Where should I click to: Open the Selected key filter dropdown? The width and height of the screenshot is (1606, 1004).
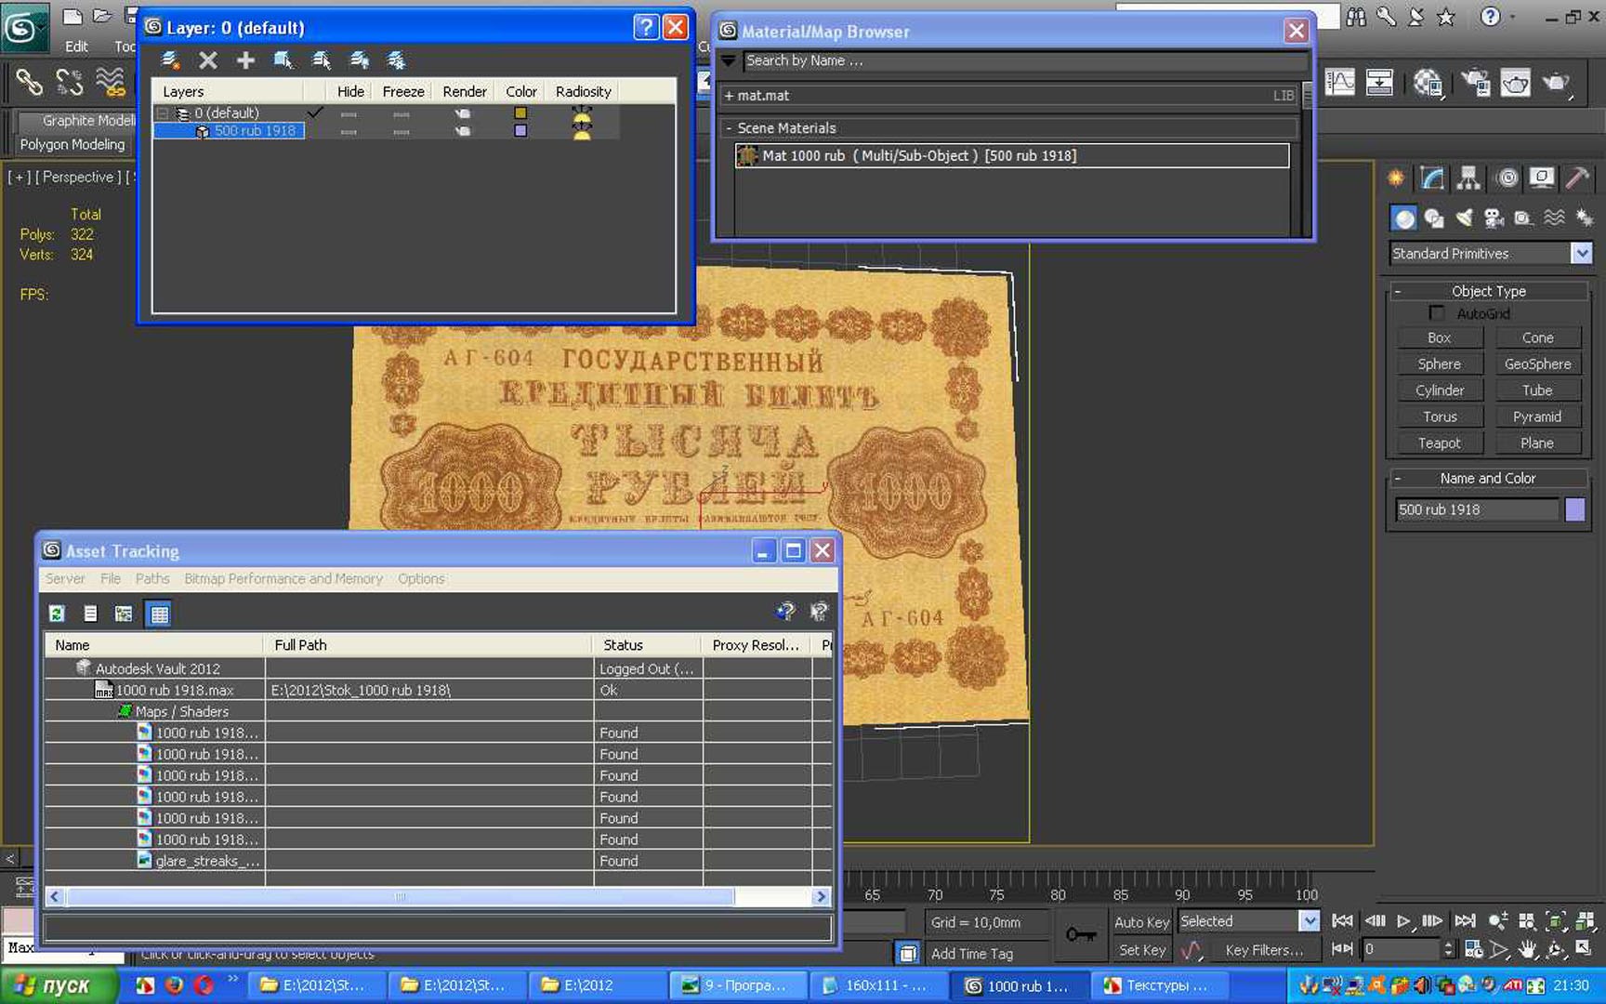click(x=1310, y=921)
